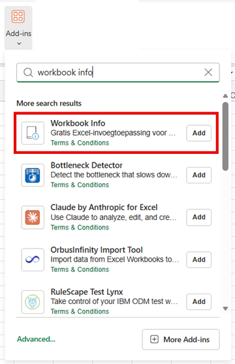
Task: Click the Detect the bottleneck description
Action: 114,175
